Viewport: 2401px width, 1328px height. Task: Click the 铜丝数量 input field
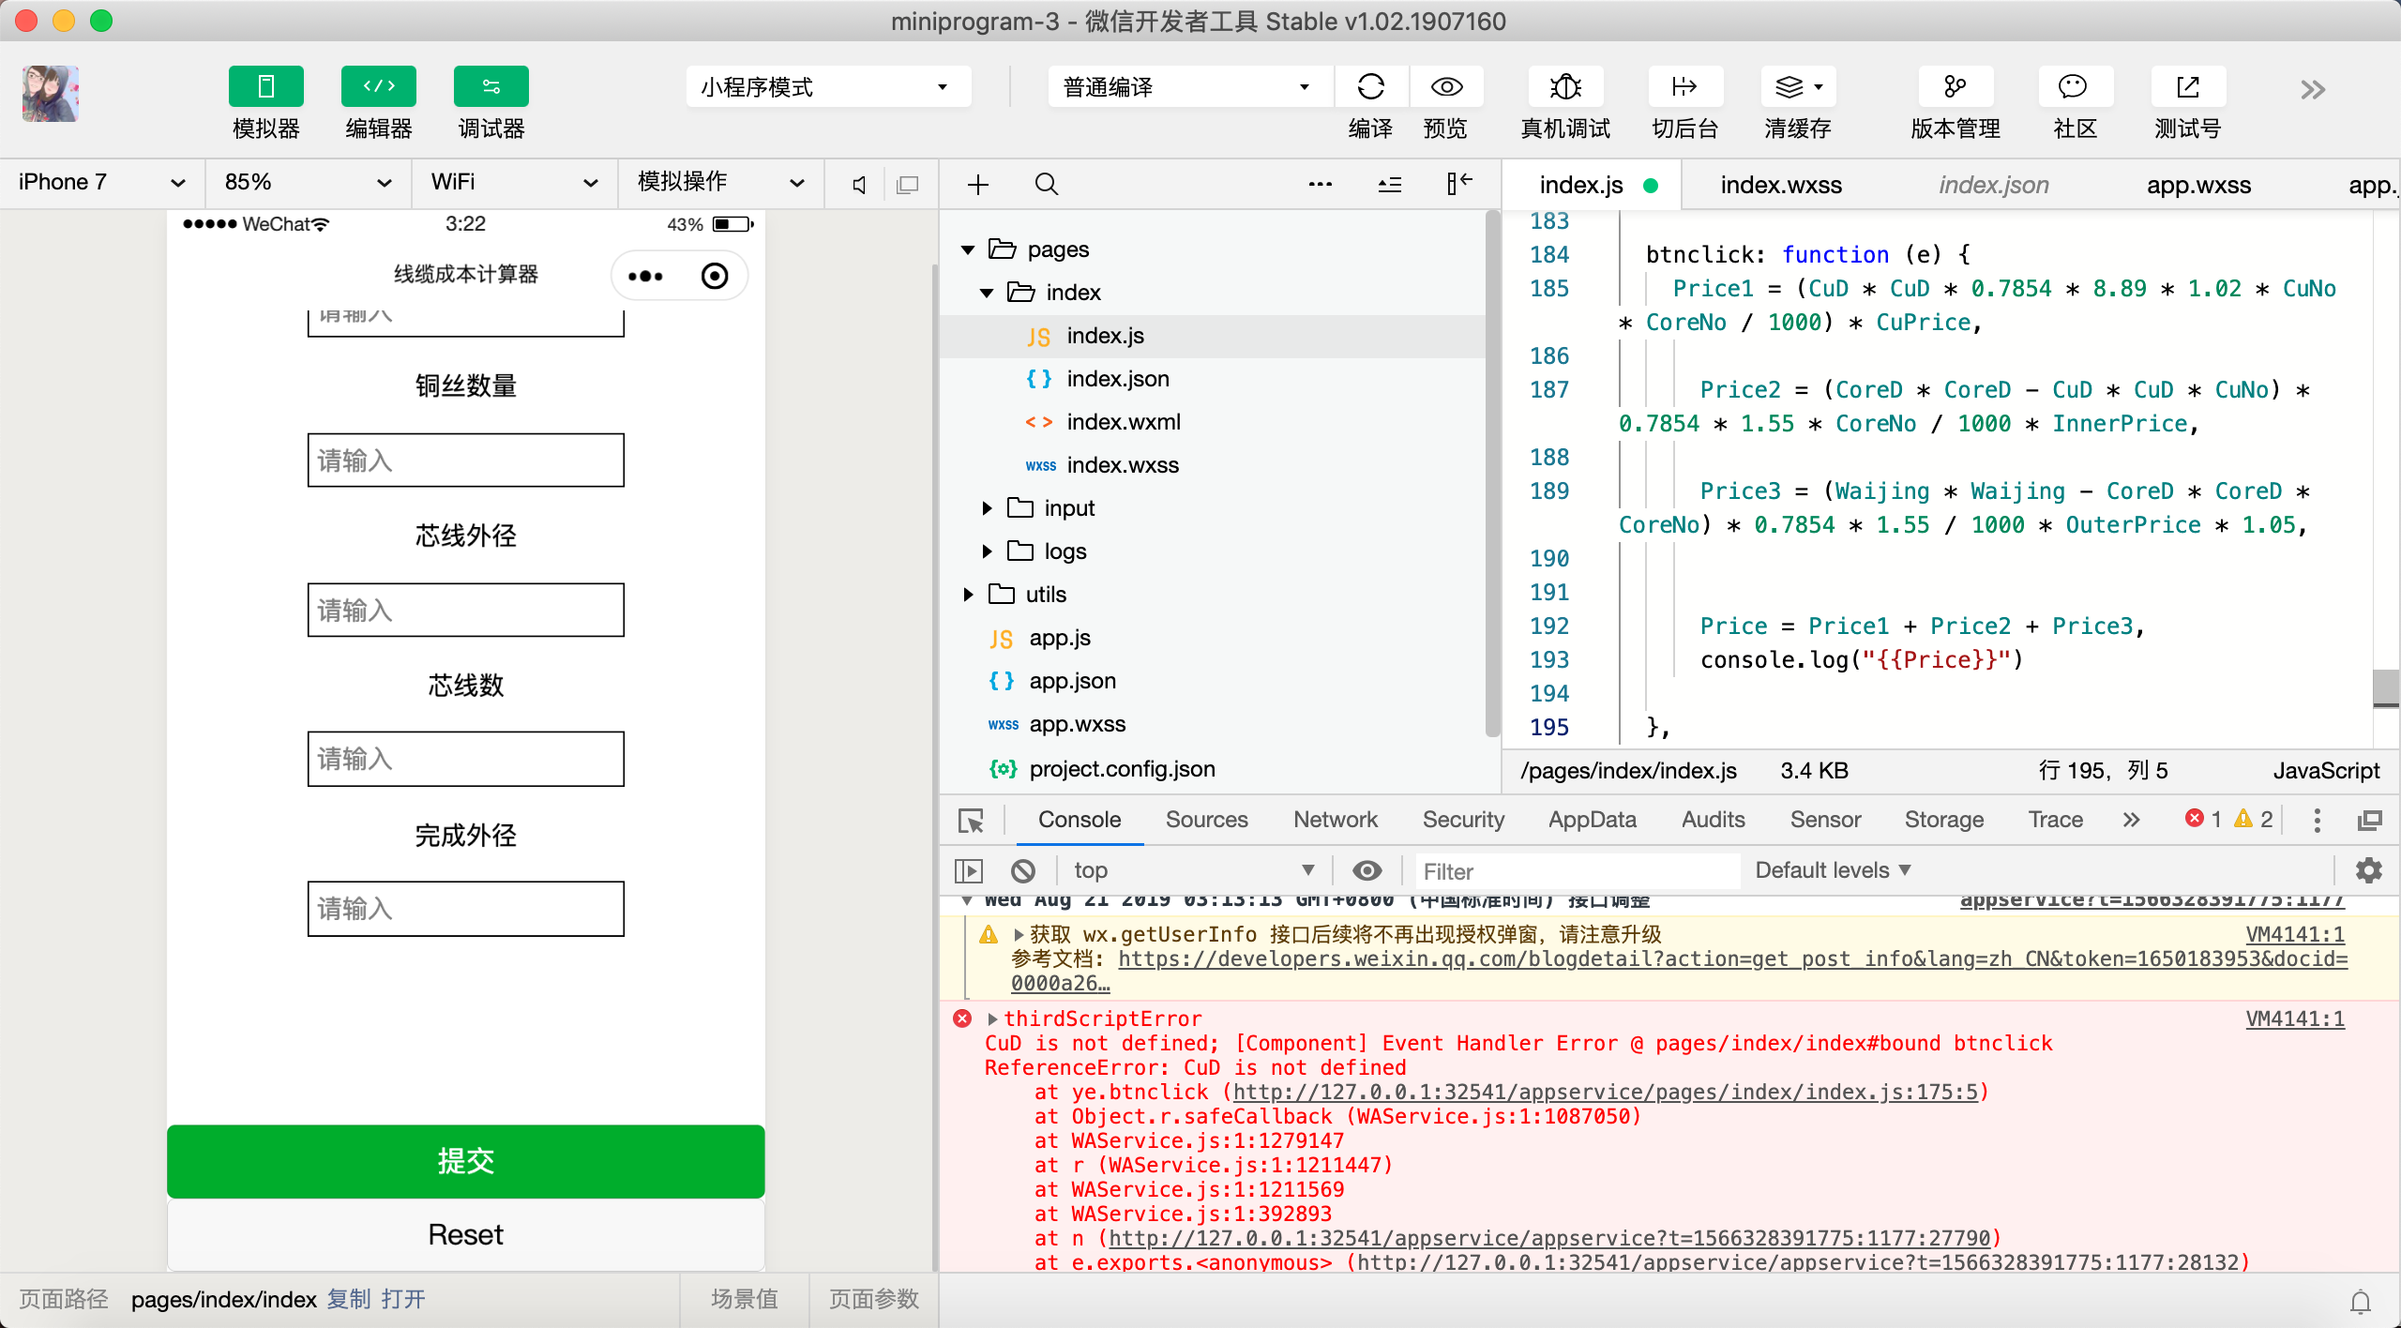click(465, 460)
